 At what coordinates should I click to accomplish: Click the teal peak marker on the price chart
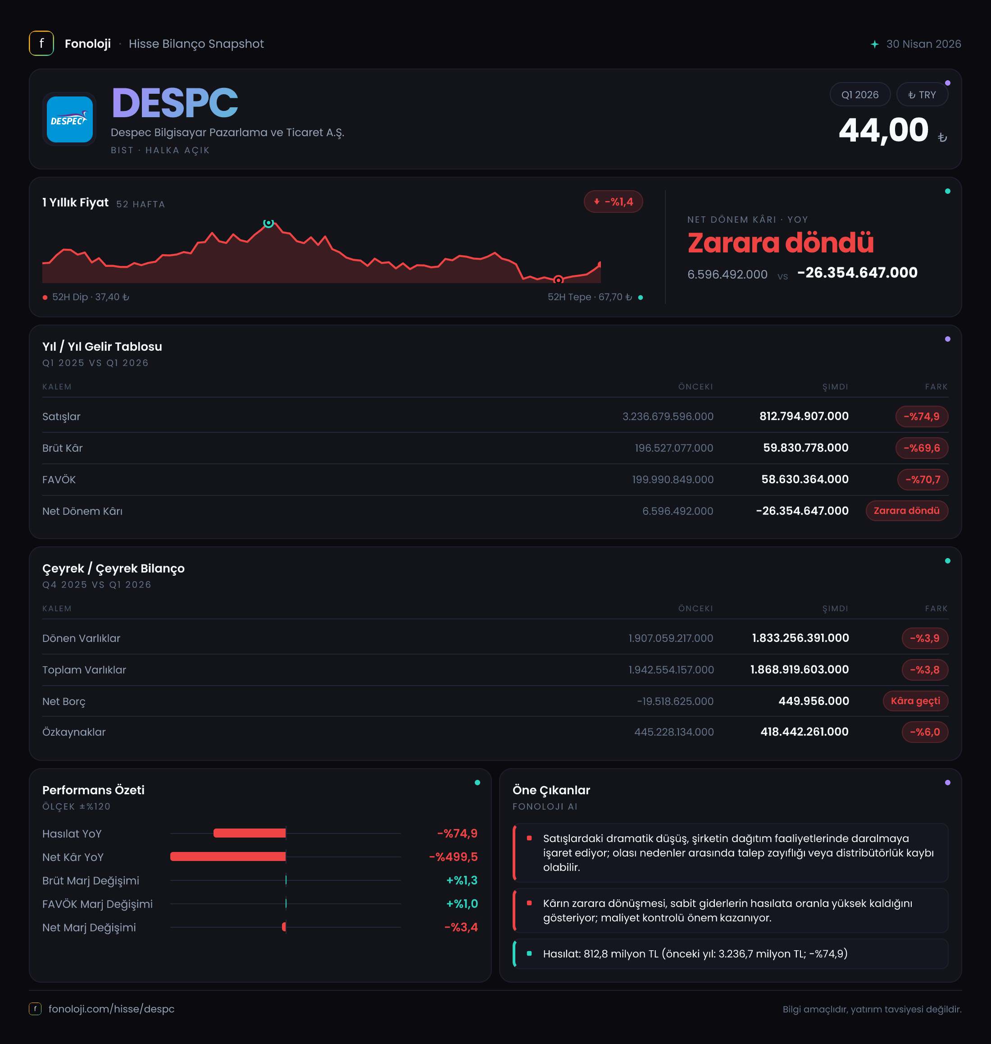click(268, 223)
